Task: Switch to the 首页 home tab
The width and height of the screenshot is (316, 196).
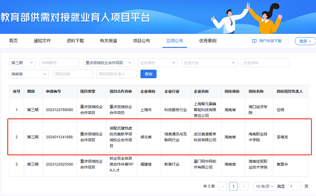Action: tap(14, 41)
